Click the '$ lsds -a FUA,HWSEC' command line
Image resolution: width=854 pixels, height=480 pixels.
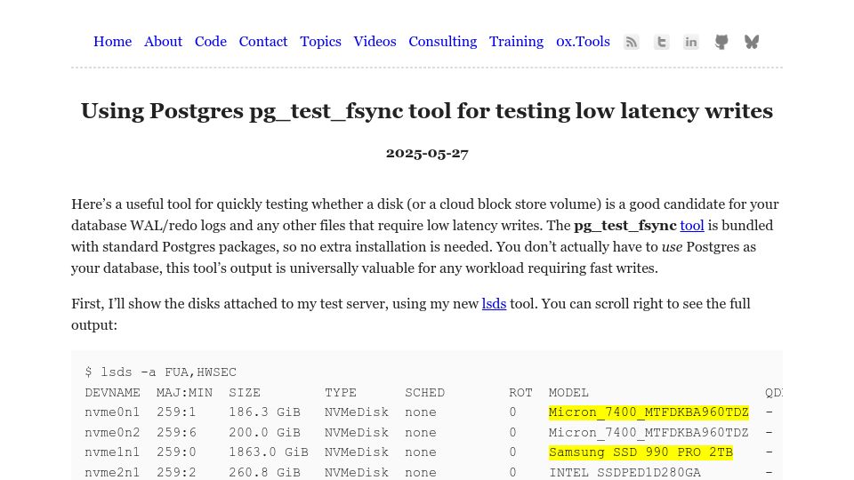pos(161,372)
